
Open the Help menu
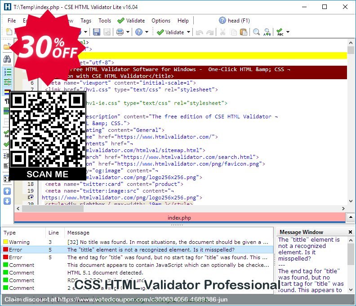(183, 21)
